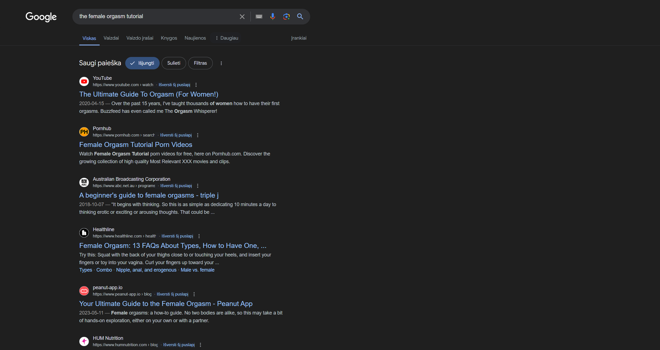Select the Filtras SafeSearch option
This screenshot has width=660, height=350.
[200, 63]
